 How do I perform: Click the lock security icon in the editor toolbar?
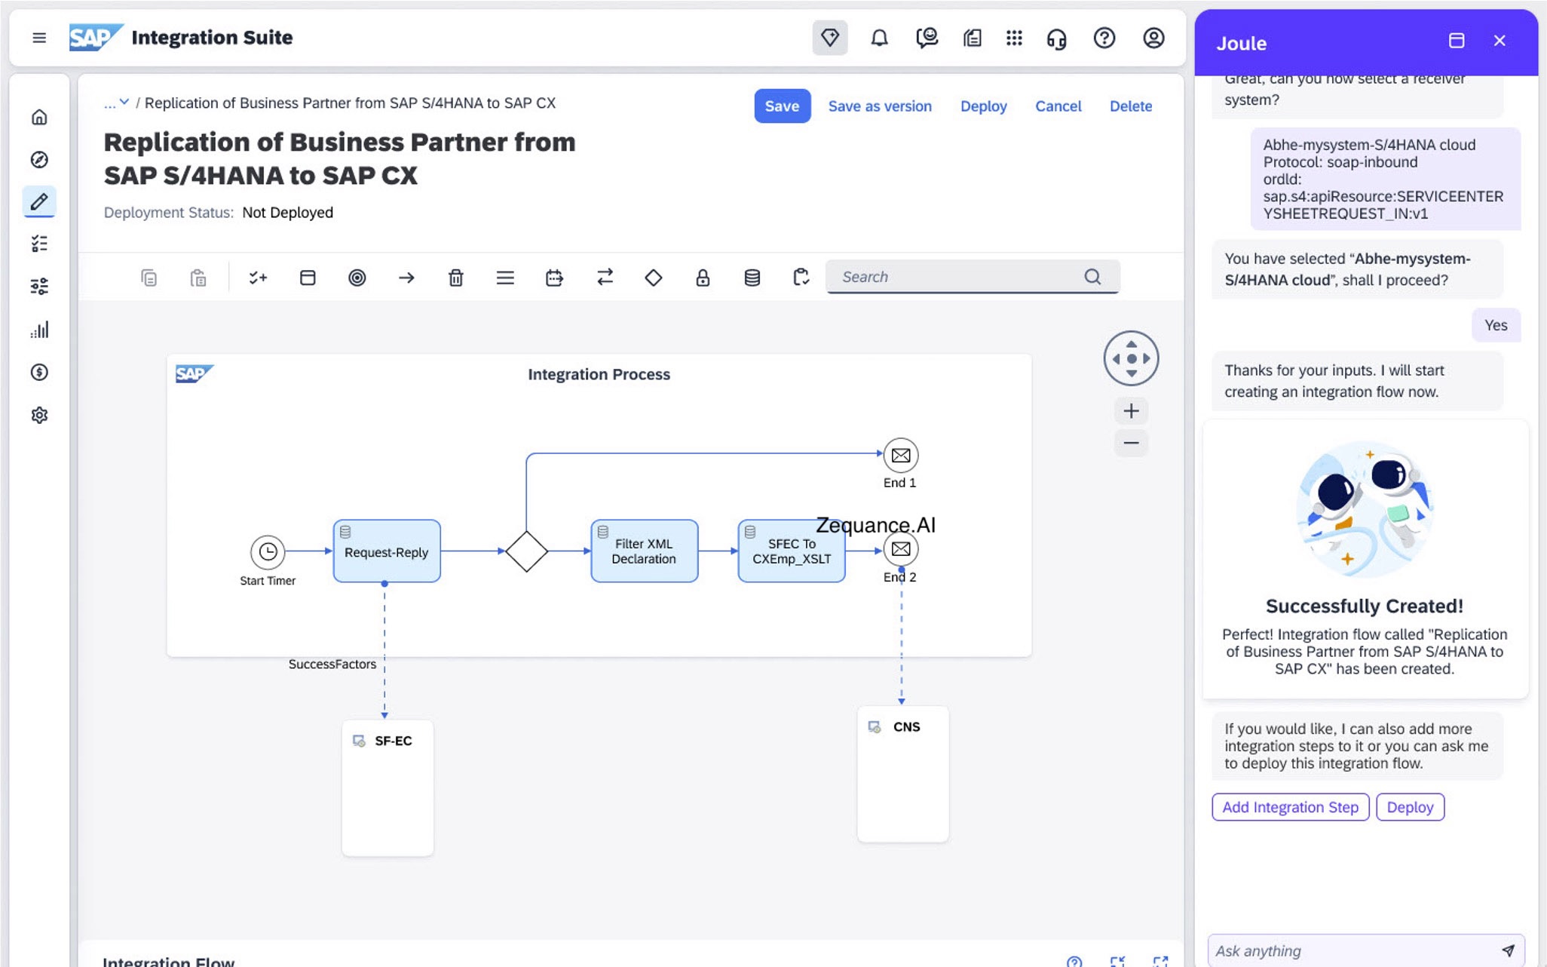point(703,278)
